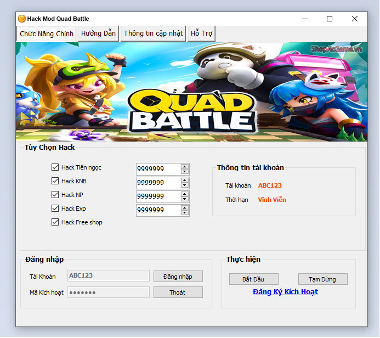Click the Tài Khoản input field
The image size is (380, 338).
(x=109, y=275)
